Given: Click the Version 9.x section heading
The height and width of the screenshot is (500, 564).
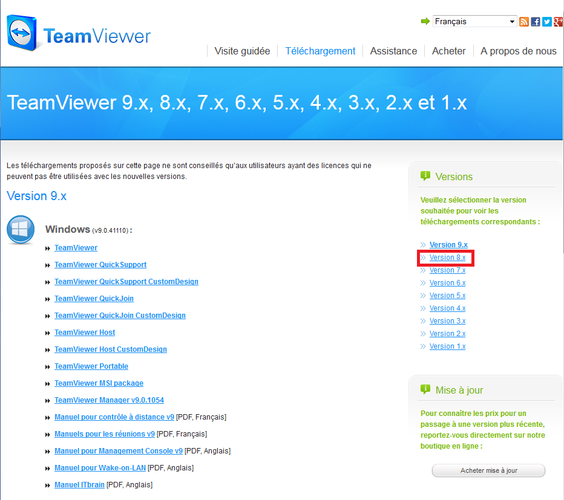Looking at the screenshot, I should click(37, 196).
